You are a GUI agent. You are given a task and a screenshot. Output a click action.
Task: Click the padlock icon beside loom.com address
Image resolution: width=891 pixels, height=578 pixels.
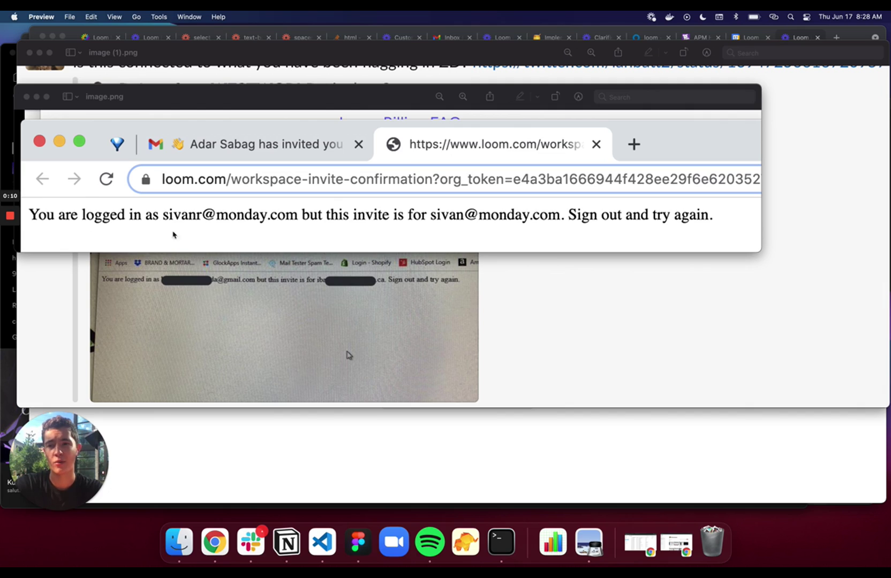click(x=146, y=179)
